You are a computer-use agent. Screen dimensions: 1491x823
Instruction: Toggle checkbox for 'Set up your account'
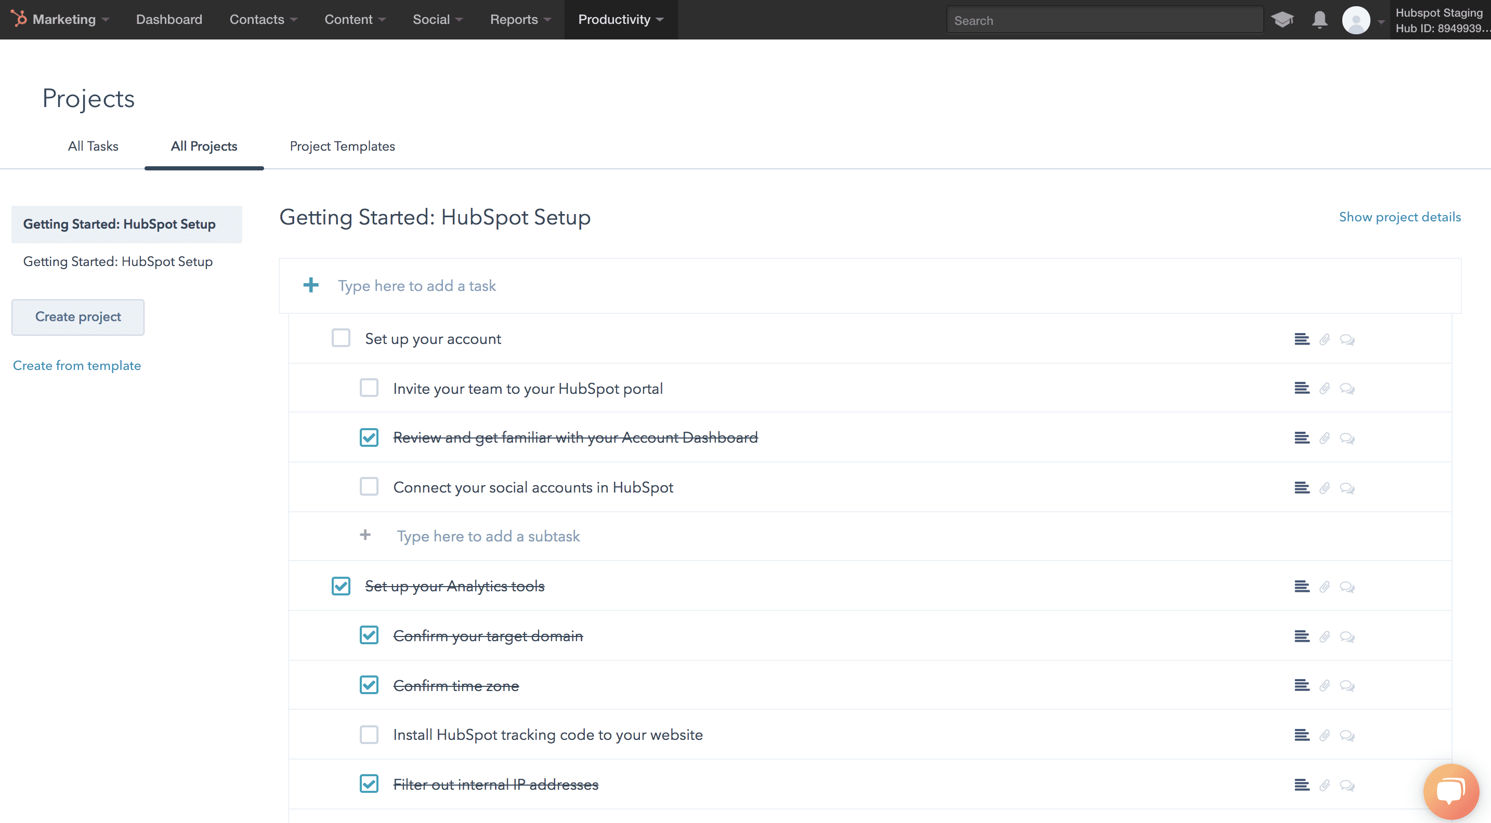click(x=341, y=339)
